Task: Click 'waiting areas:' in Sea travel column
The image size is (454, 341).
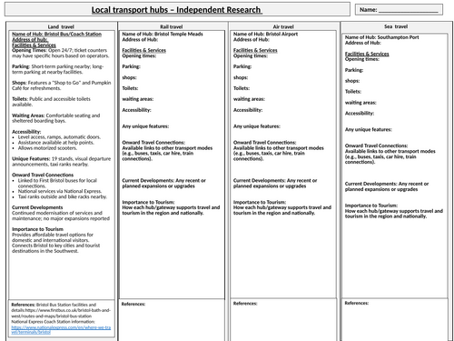Action: pyautogui.click(x=360, y=103)
